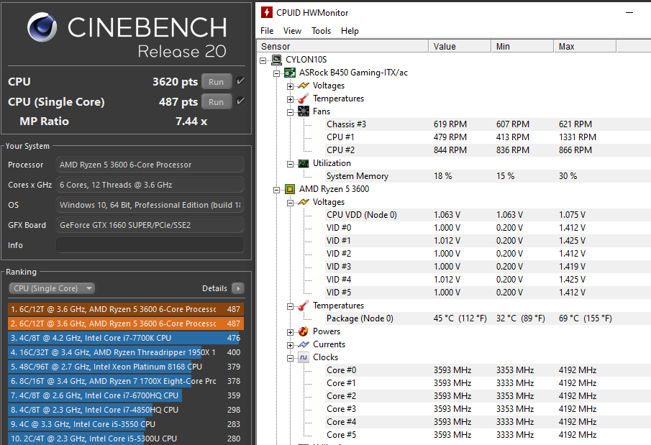Open the Tools menu in HWMonitor
The width and height of the screenshot is (651, 445).
321,31
